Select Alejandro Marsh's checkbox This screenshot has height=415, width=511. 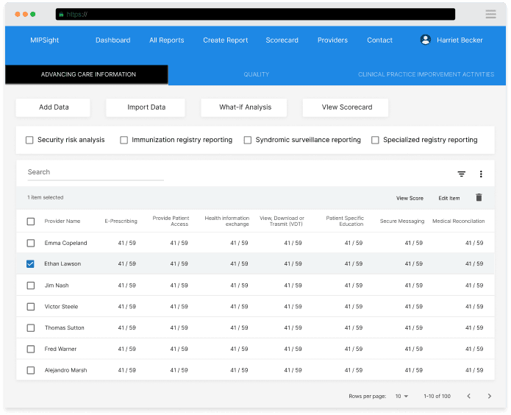click(x=31, y=370)
